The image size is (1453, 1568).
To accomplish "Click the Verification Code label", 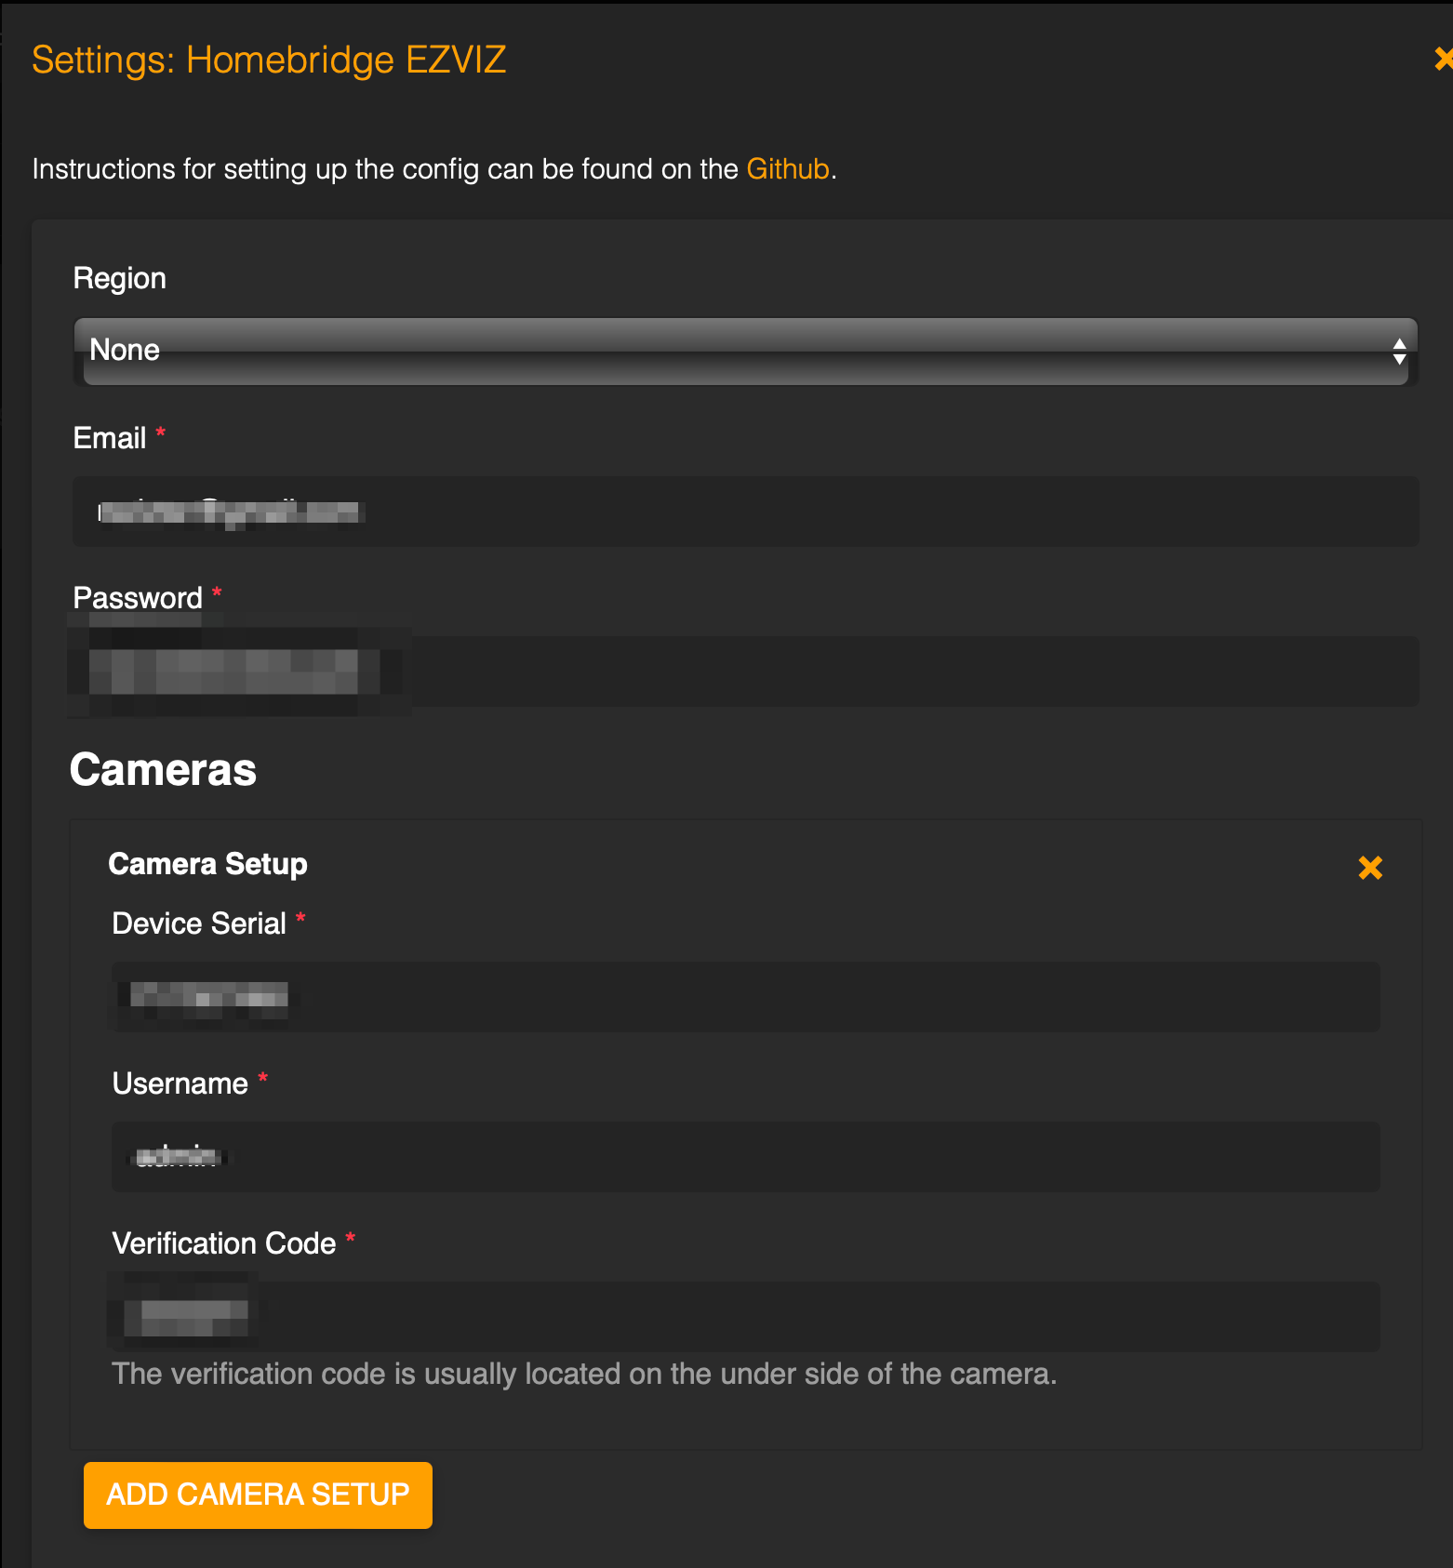I will tap(224, 1243).
